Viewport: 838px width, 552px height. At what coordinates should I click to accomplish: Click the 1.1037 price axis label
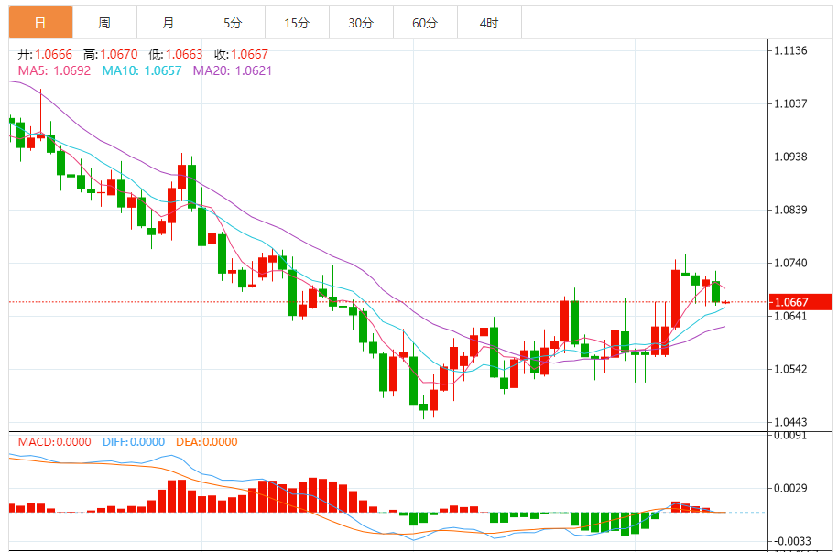(791, 103)
